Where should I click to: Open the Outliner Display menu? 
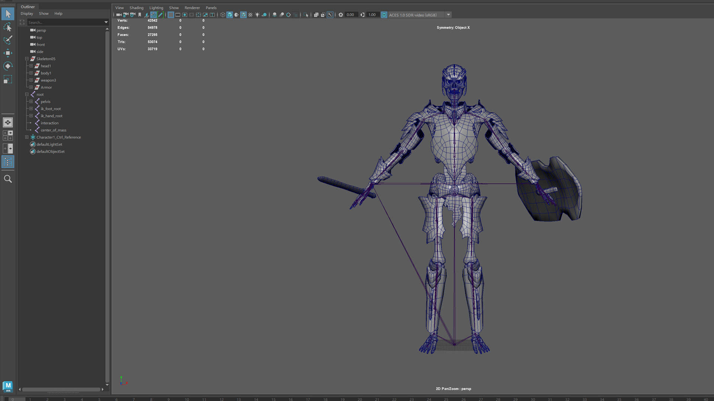point(27,13)
